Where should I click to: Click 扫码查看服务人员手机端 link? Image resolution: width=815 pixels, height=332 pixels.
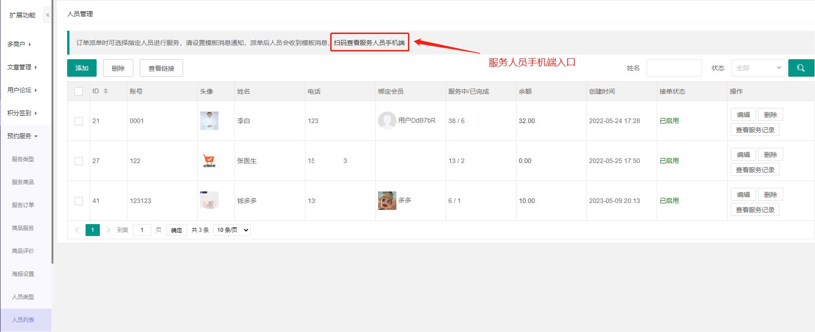[369, 43]
